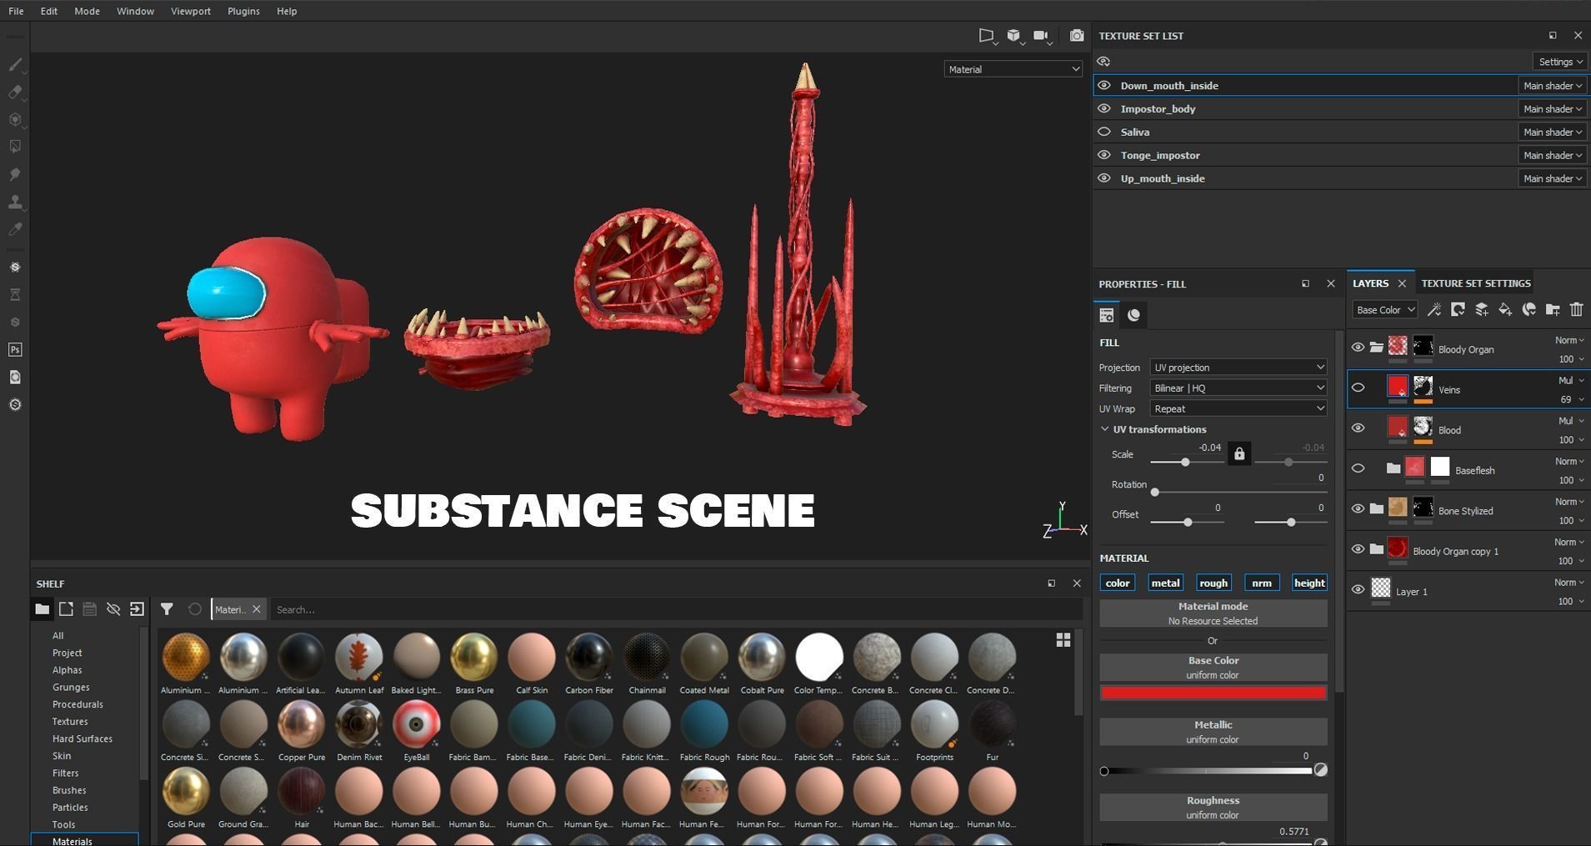Screen dimensions: 1591x846
Task: Switch shelf to grid view icon
Action: (x=1063, y=639)
